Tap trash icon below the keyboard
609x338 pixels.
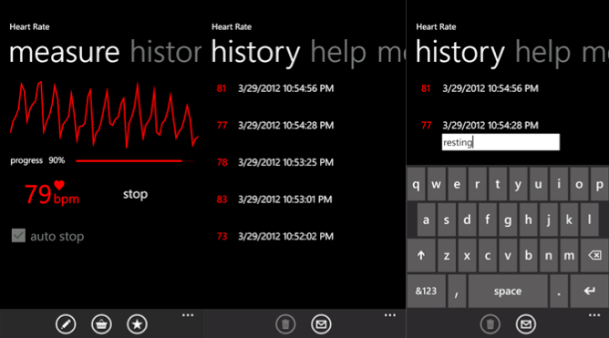tap(490, 324)
